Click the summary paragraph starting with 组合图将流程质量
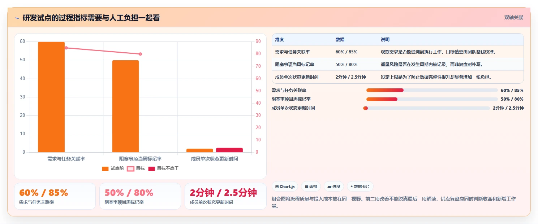 pos(394,203)
